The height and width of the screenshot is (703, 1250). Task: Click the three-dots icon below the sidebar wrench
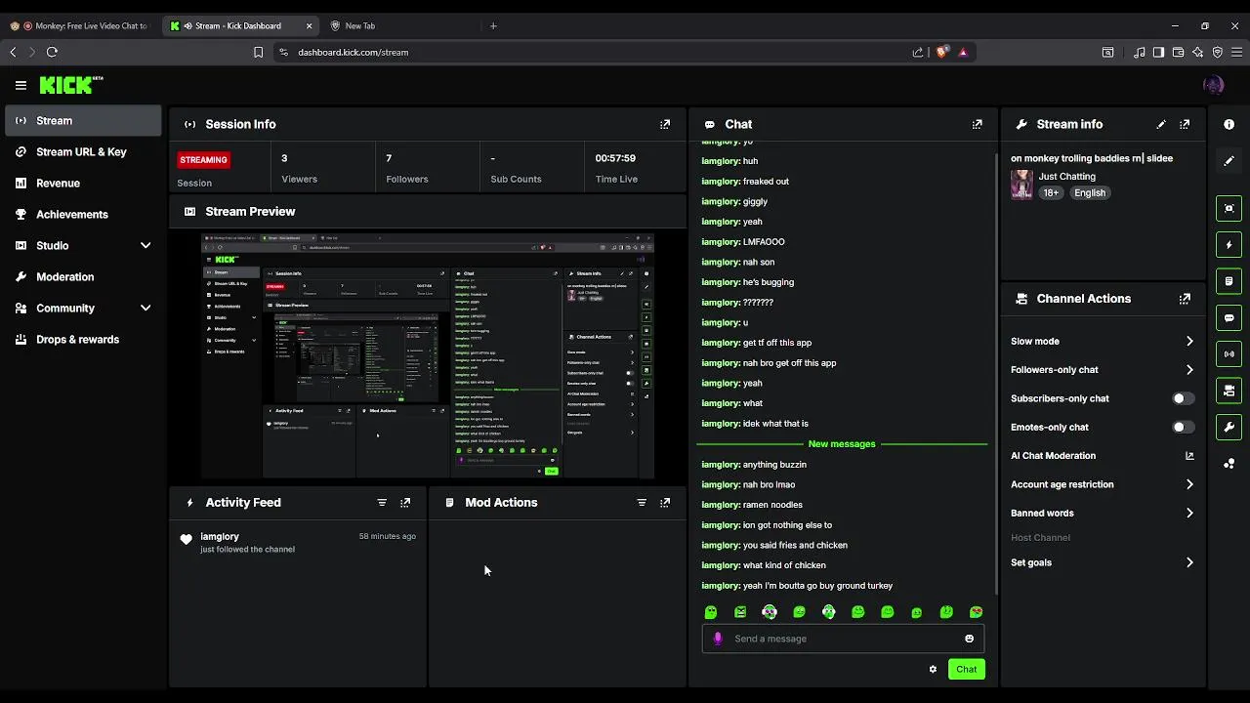pyautogui.click(x=1229, y=463)
